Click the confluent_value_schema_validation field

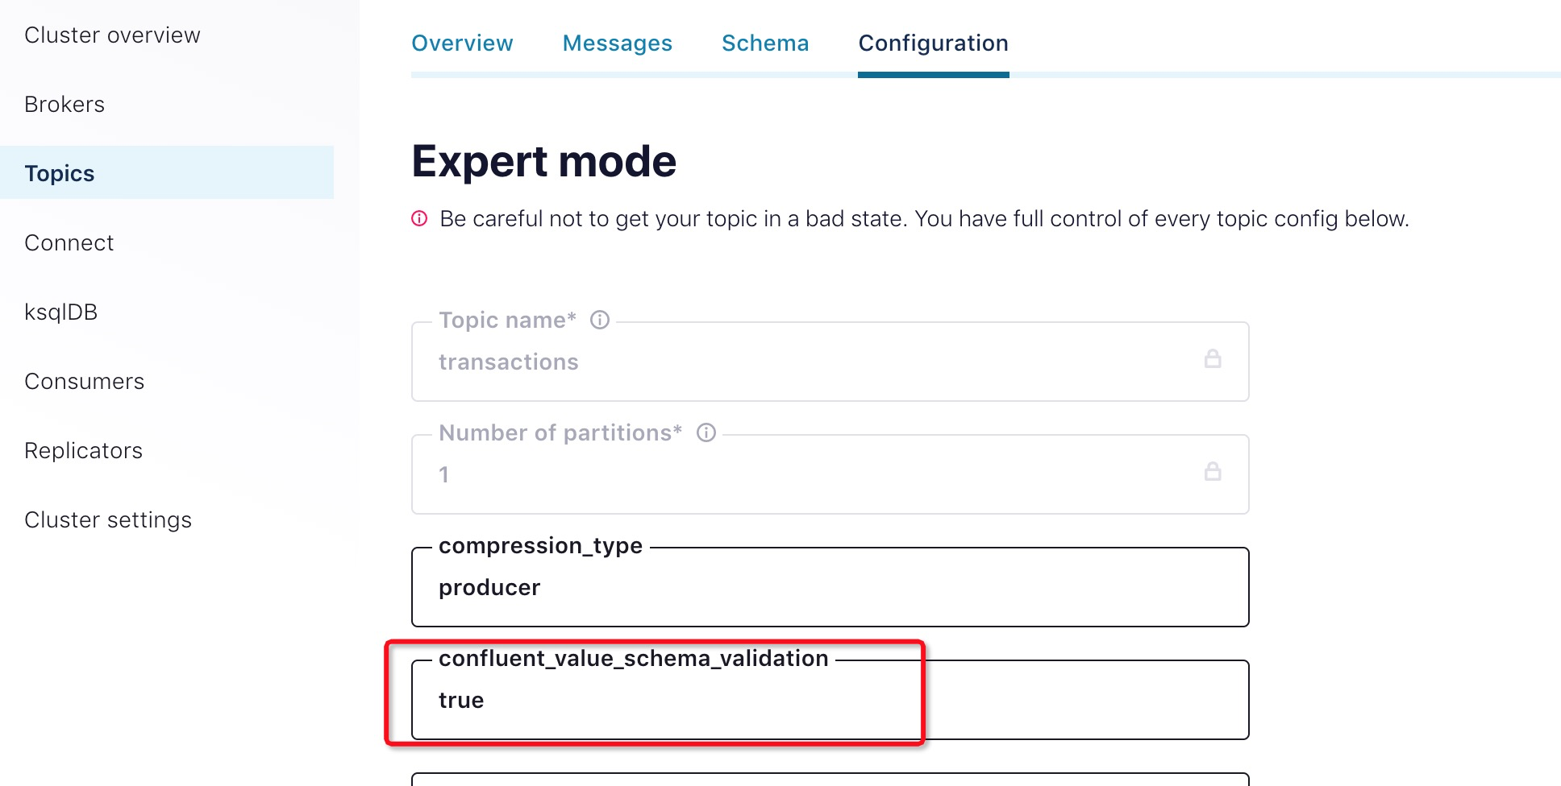click(830, 701)
